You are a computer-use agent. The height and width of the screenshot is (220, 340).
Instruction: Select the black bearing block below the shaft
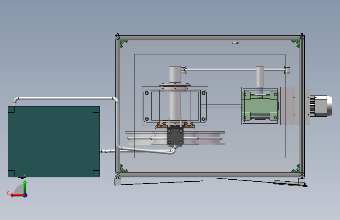(x=175, y=136)
